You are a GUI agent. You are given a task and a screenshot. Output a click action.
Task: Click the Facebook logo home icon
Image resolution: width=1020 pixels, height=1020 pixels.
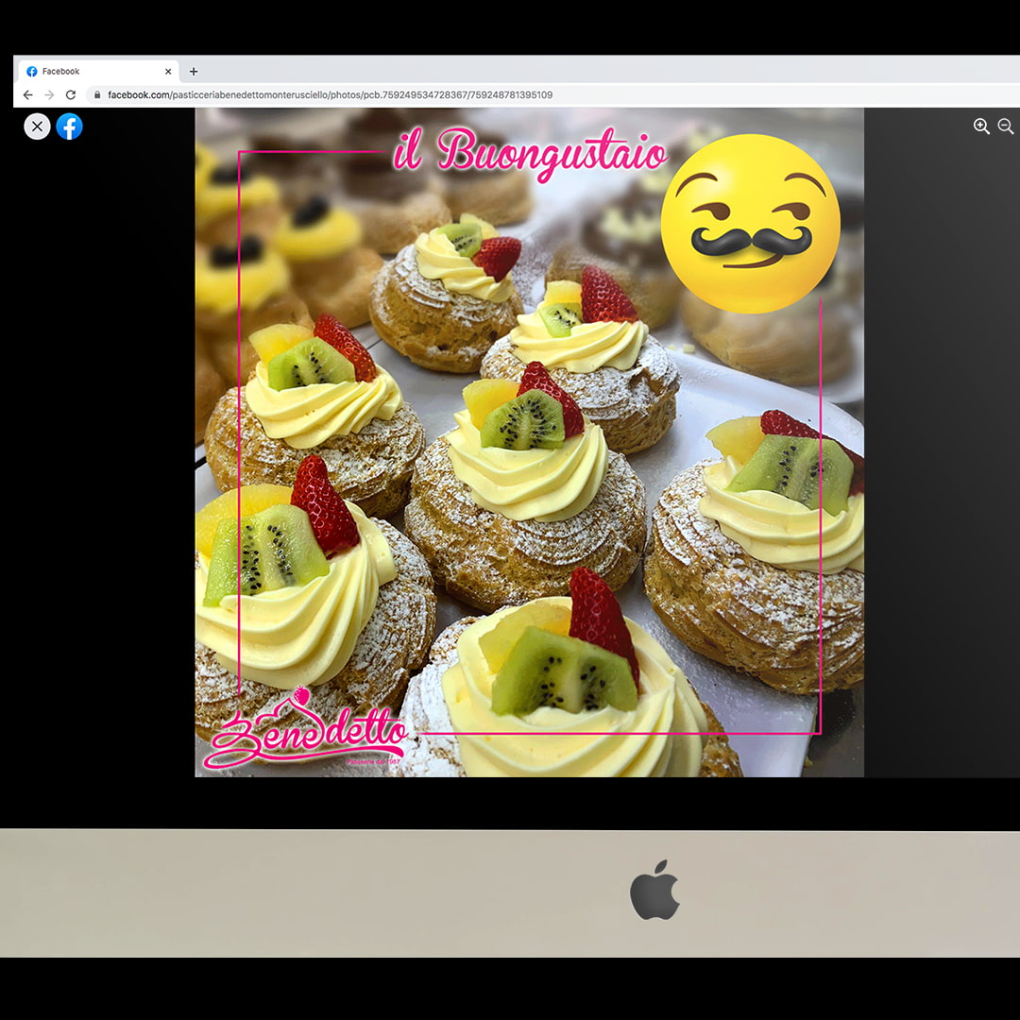69,127
